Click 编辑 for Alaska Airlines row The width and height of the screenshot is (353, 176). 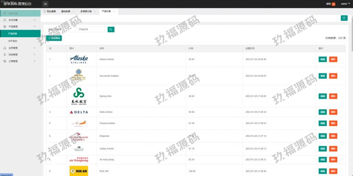click(x=322, y=59)
